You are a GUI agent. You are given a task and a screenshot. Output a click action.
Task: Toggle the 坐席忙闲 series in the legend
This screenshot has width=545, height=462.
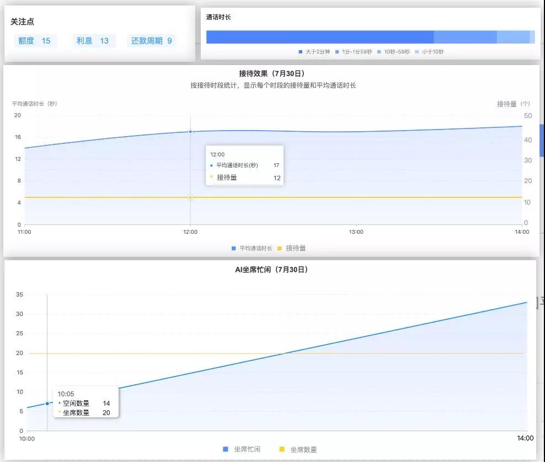(242, 449)
